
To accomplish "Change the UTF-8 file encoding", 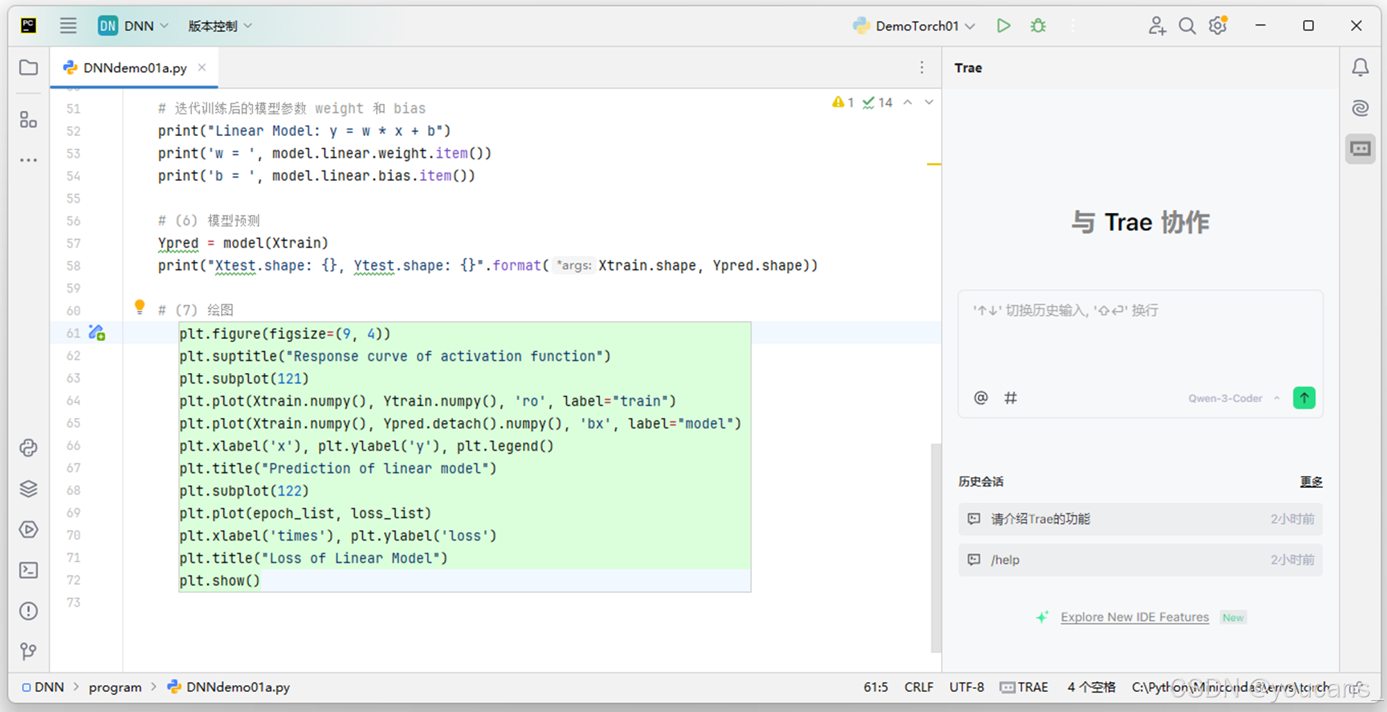I will [x=966, y=687].
